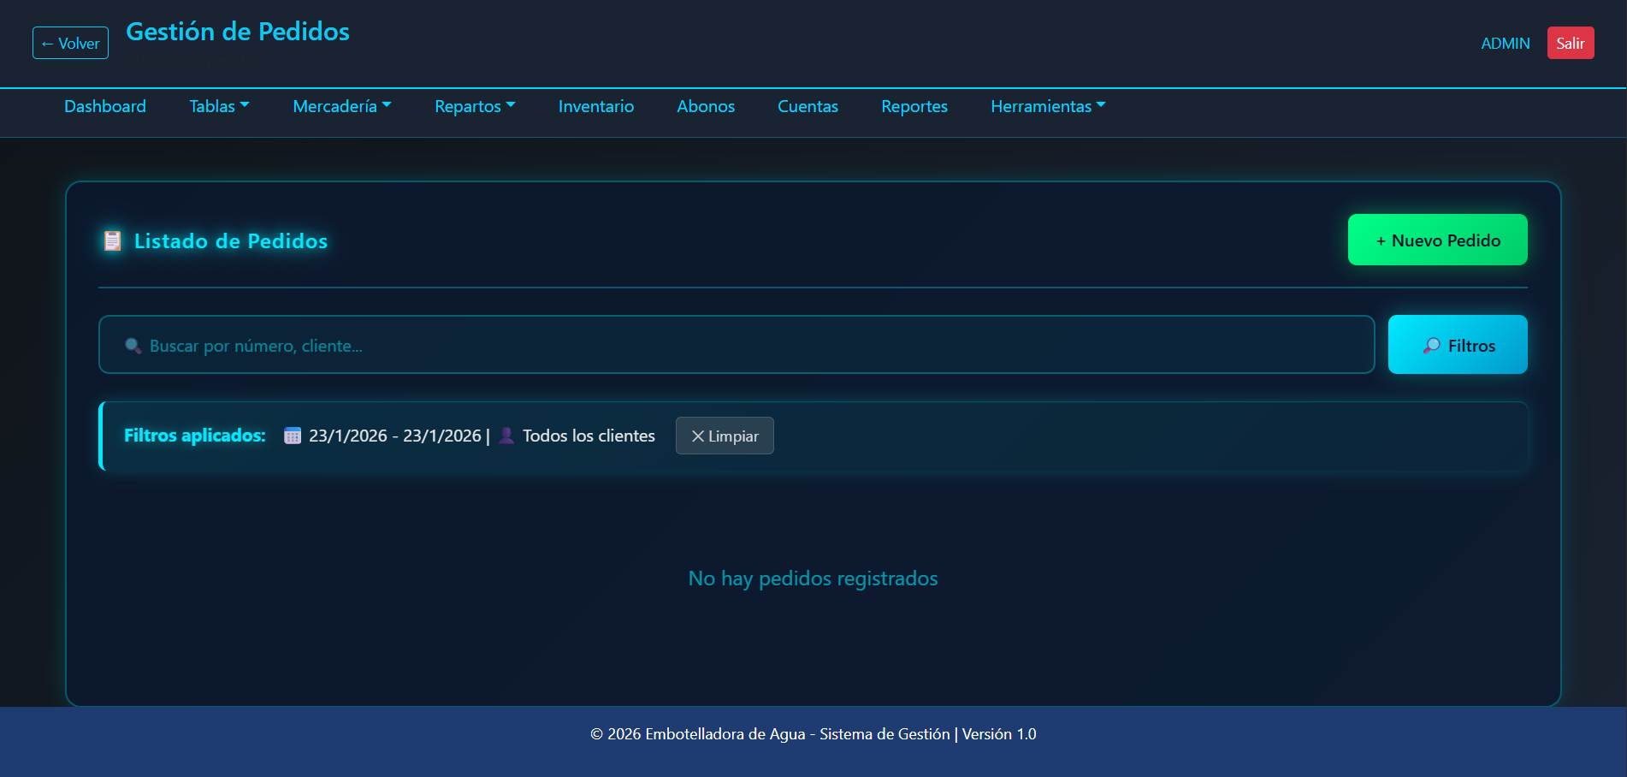This screenshot has width=1627, height=777.
Task: Open the Cuentas page
Action: (x=808, y=106)
